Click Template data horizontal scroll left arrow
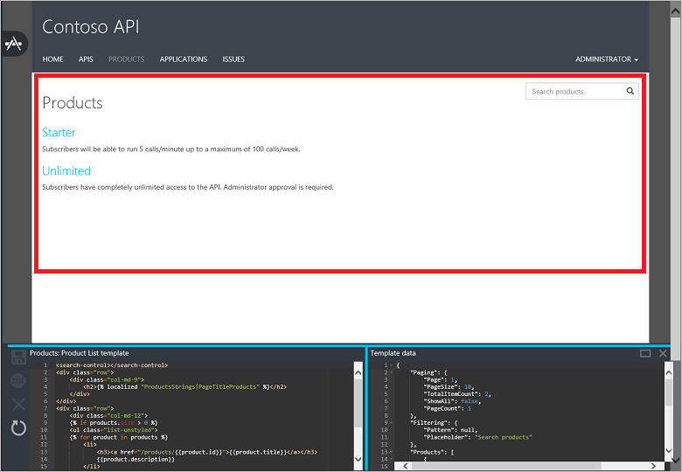This screenshot has height=472, width=682. click(406, 466)
